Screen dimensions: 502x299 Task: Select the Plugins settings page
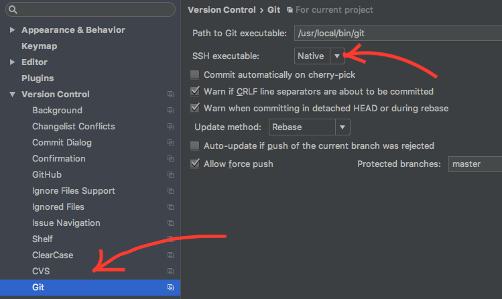[x=38, y=78]
